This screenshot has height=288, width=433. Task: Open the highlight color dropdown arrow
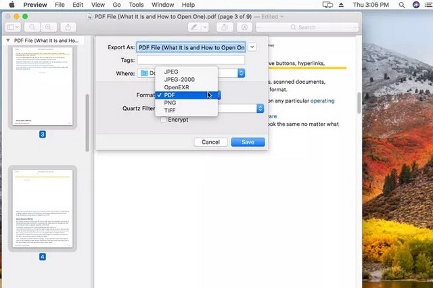(x=205, y=27)
